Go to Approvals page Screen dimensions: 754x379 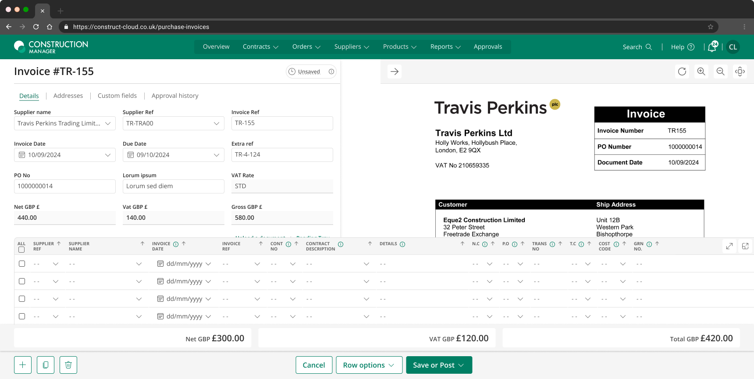click(488, 46)
